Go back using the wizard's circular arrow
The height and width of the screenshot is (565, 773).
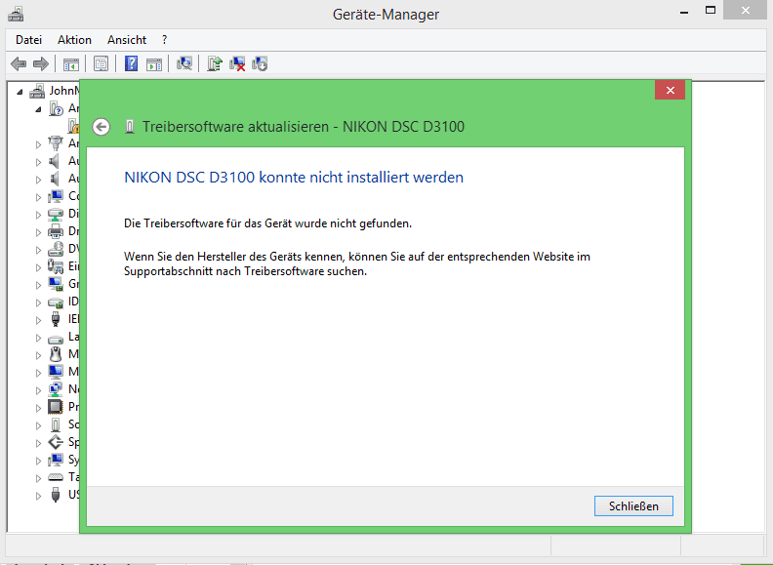pos(102,127)
